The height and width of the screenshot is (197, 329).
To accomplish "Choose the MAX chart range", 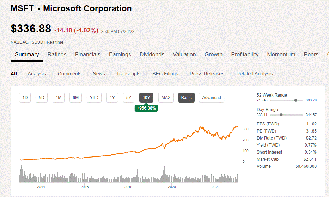I will point(166,98).
